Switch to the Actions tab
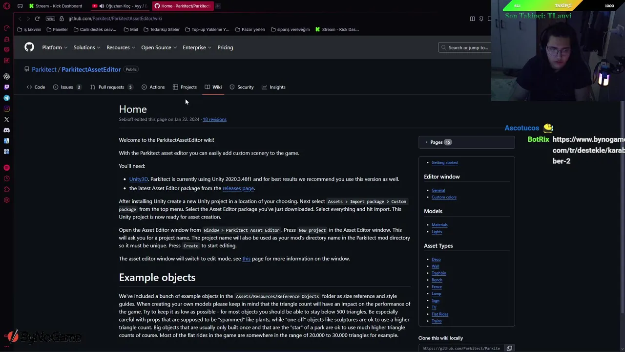Viewport: 625px width, 352px height. pos(153,87)
